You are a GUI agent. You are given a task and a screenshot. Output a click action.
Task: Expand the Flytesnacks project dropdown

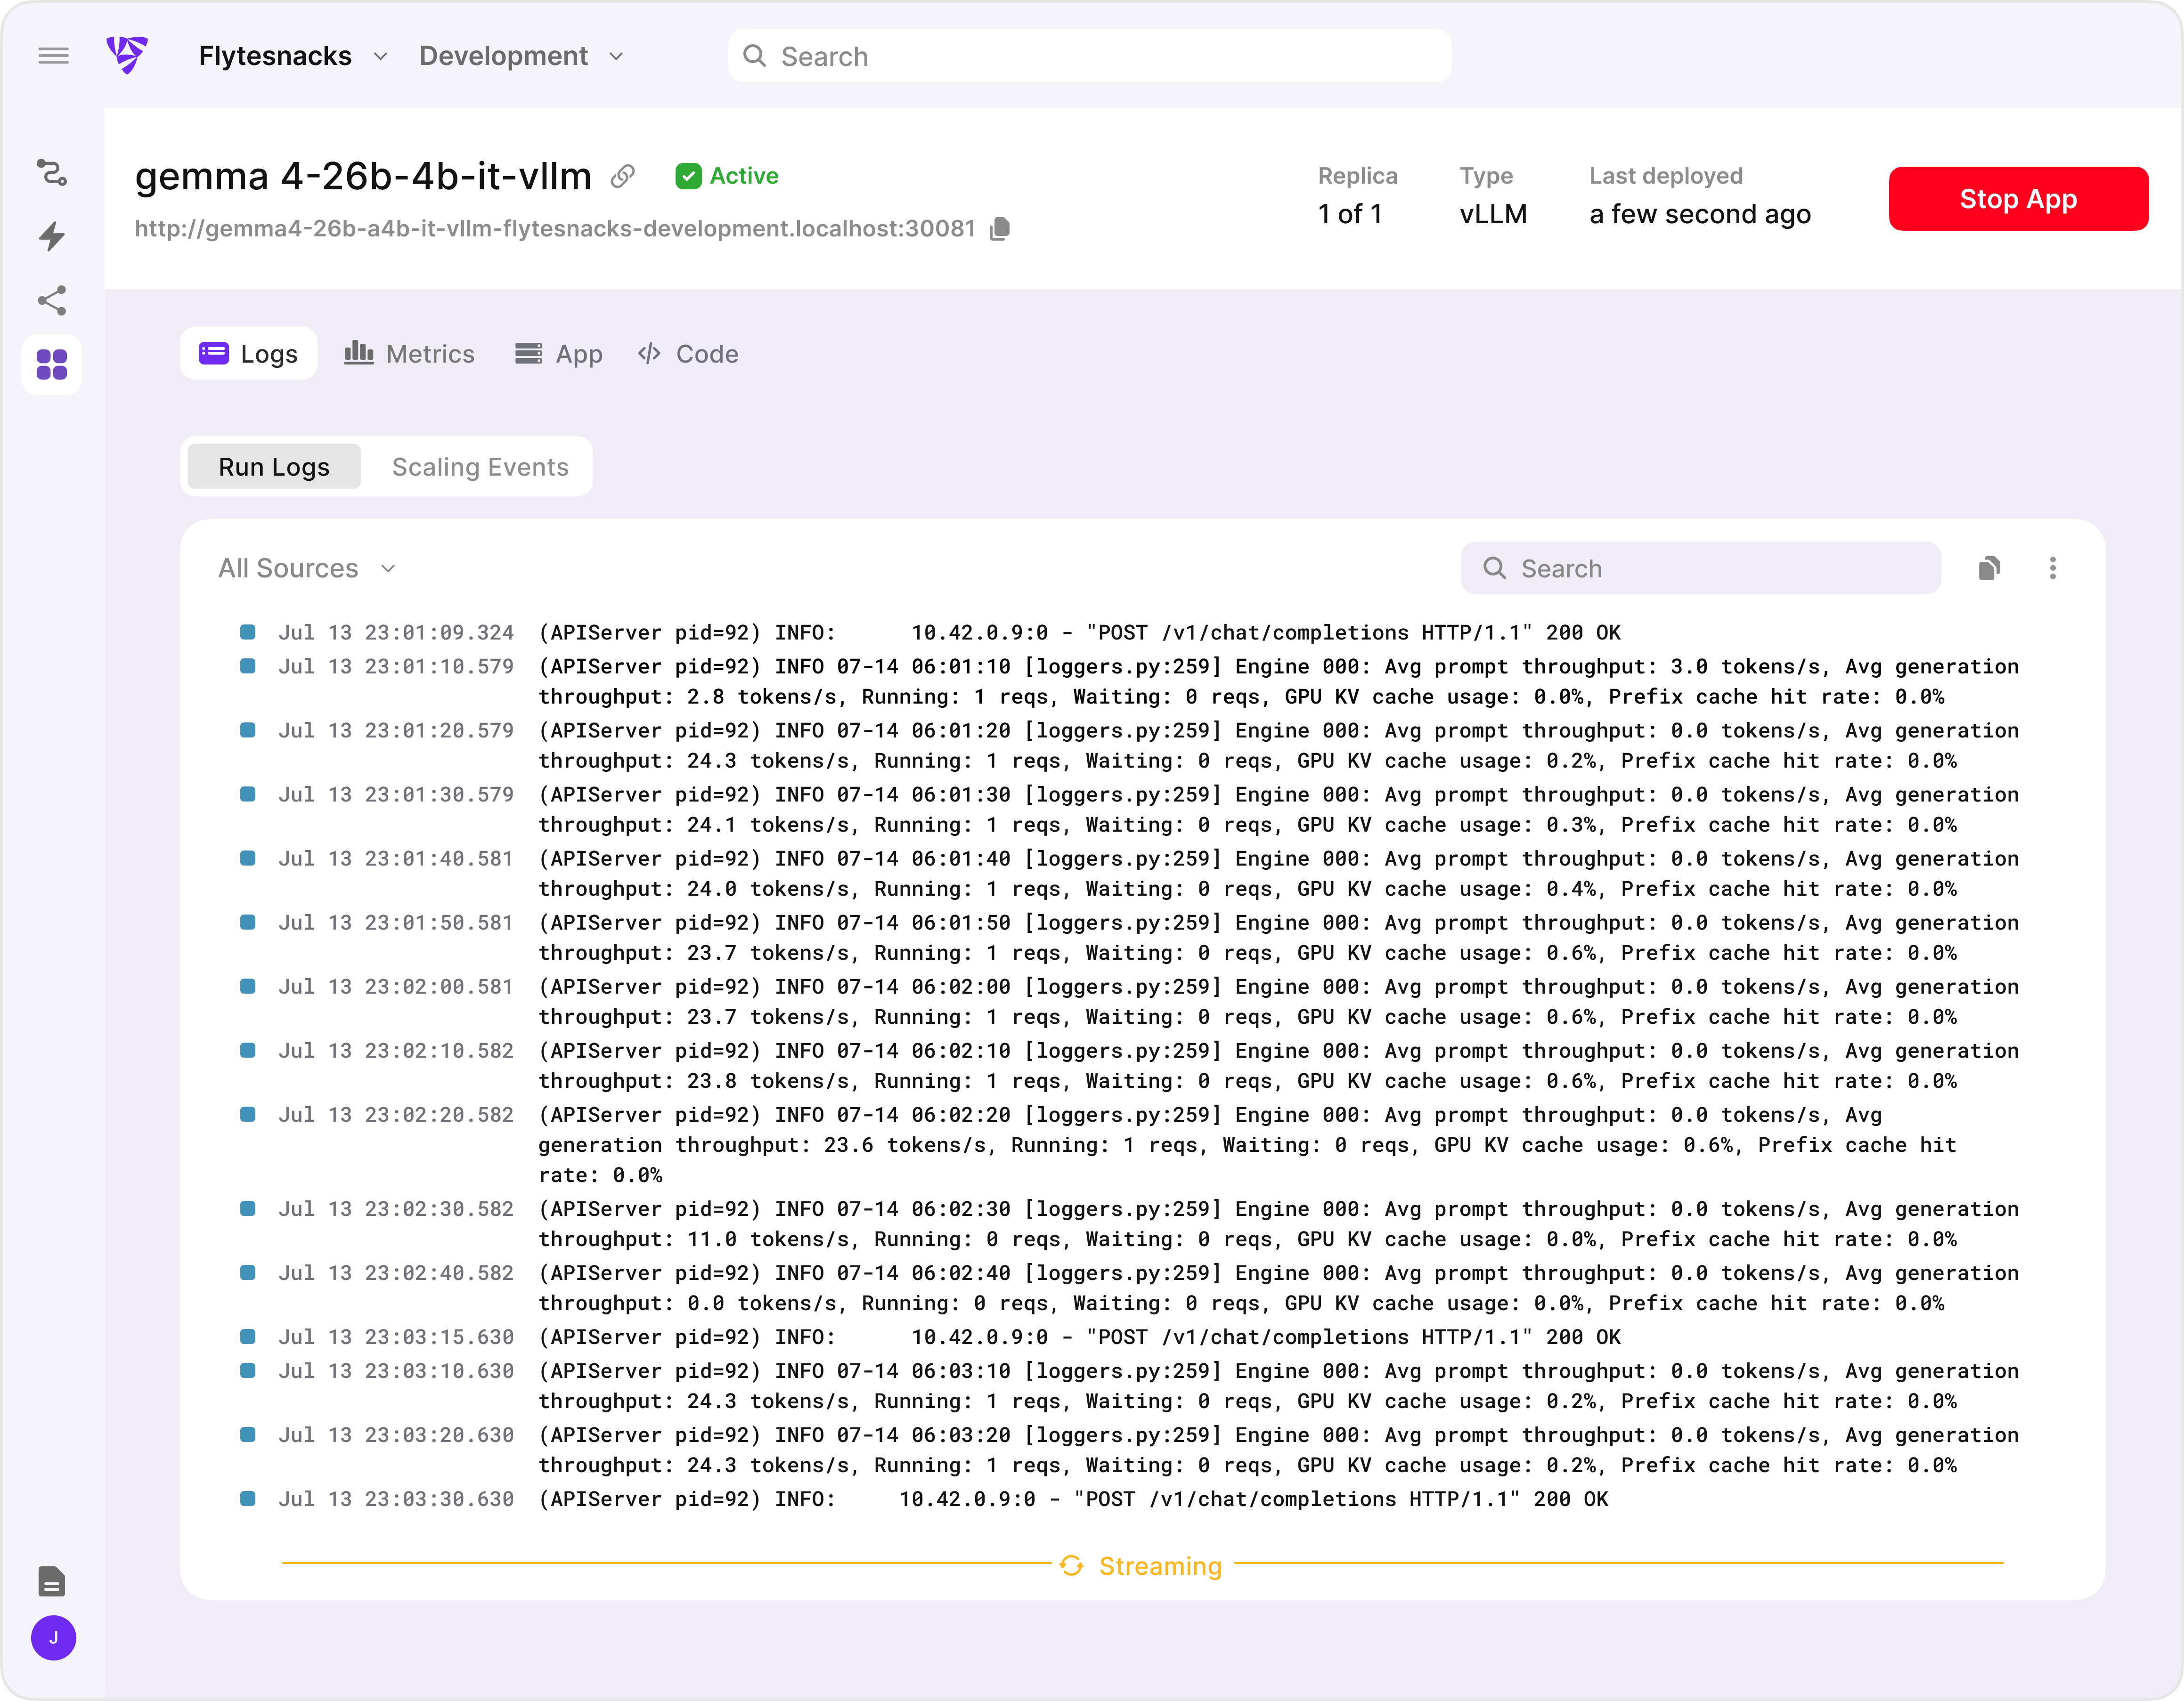(293, 56)
